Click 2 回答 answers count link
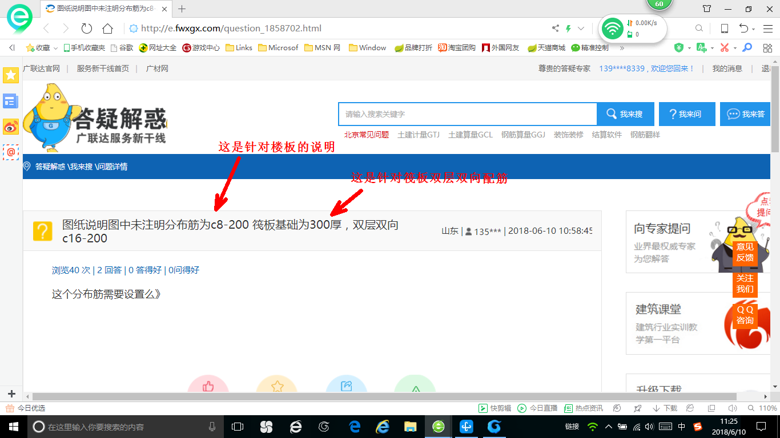 coord(109,270)
